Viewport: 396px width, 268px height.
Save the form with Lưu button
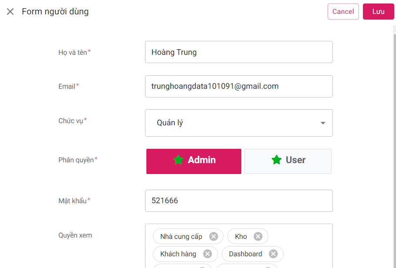click(378, 12)
